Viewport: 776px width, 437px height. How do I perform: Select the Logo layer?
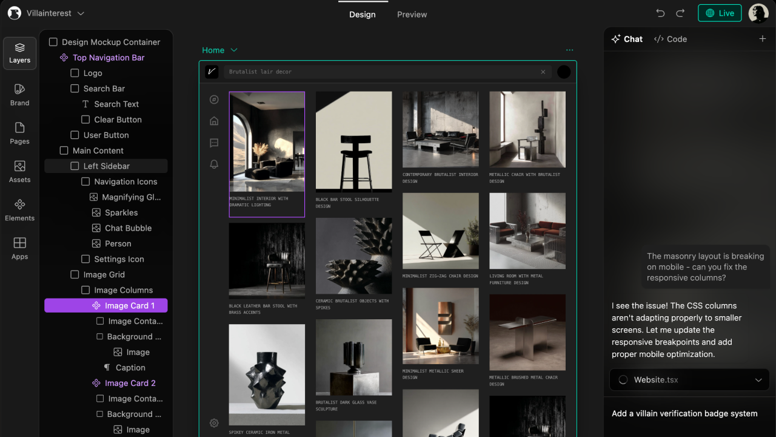click(86, 73)
